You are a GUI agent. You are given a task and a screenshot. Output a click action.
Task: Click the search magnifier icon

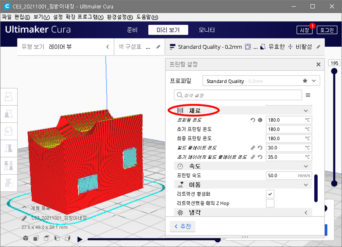[180, 95]
